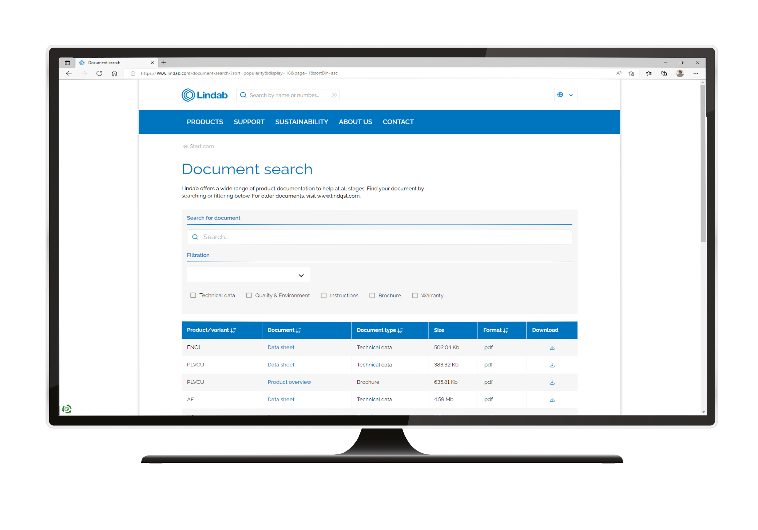Viewport: 758px width, 530px height.
Task: Click download icon for AF data sheet
Action: tap(552, 400)
